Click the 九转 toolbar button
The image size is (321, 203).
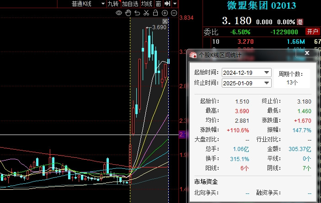[x=113, y=4]
